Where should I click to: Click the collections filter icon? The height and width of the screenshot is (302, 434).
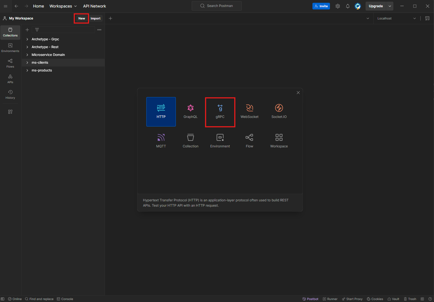37,30
